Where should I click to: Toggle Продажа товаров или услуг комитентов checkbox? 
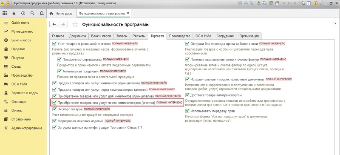[54, 83]
